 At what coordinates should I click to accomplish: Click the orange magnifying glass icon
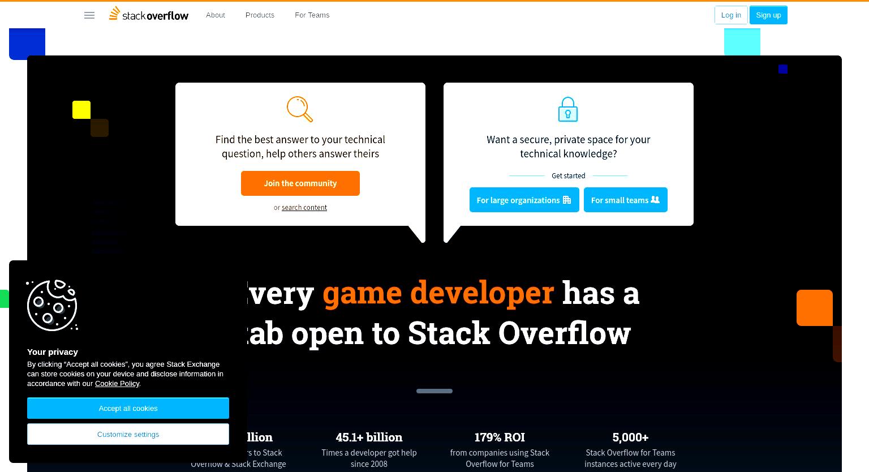pos(300,109)
